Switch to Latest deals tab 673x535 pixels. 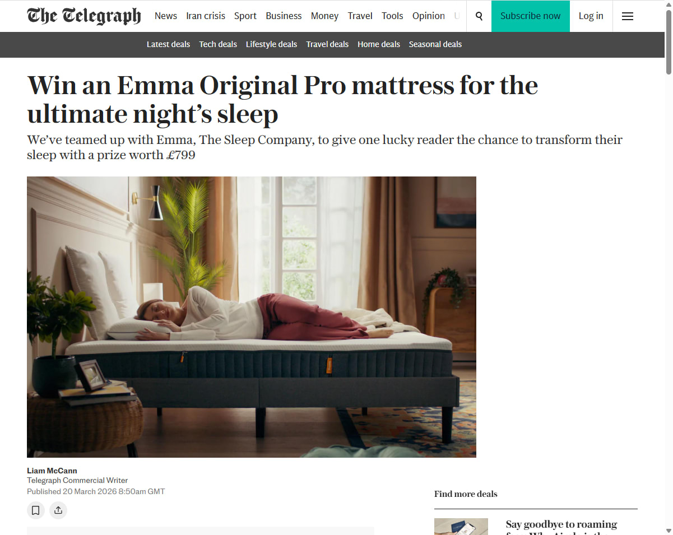click(168, 44)
